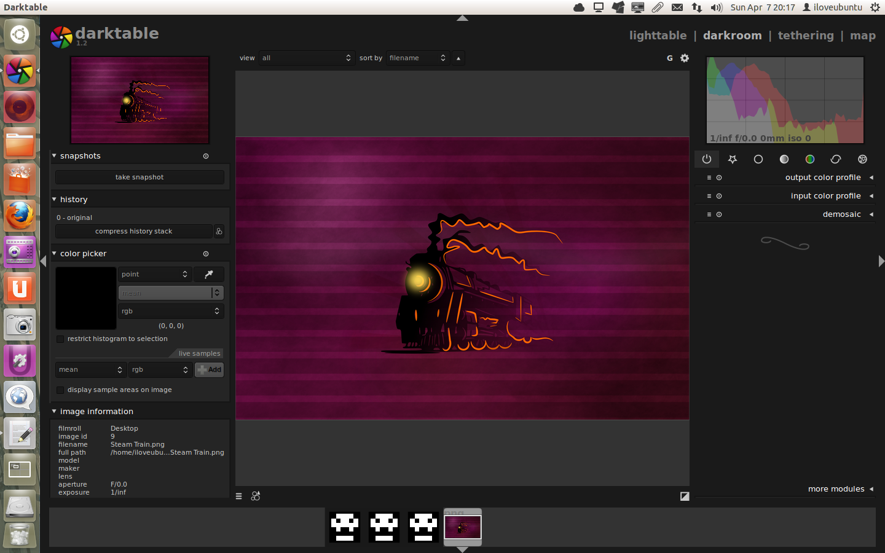
Task: Collapse the top panel arrow
Action: pyautogui.click(x=463, y=18)
